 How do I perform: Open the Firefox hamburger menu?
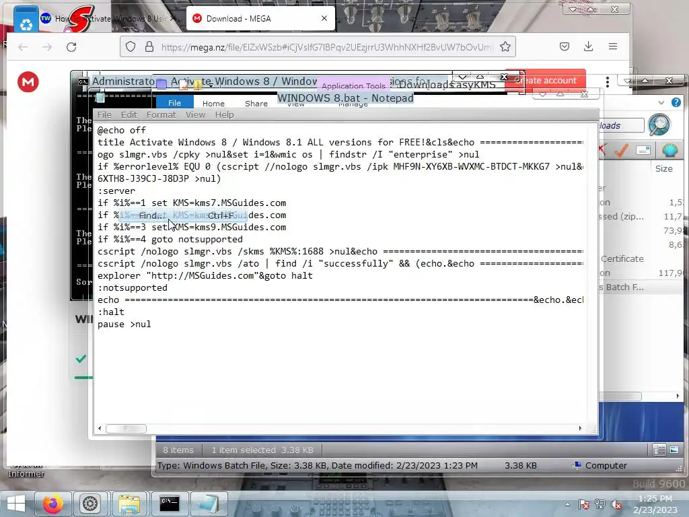click(613, 46)
